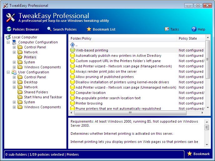Click the description pane scroll down arrow
This screenshot has width=215, height=161.
[x=207, y=144]
